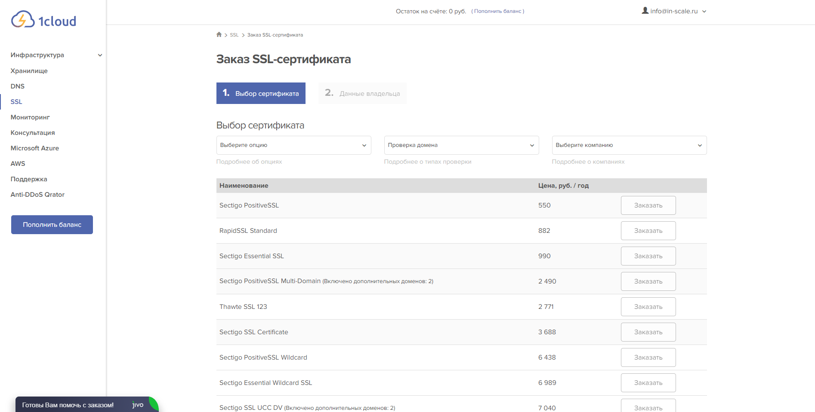Viewport: 815px width, 412px height.
Task: Open AWS in sidebar
Action: (x=18, y=164)
